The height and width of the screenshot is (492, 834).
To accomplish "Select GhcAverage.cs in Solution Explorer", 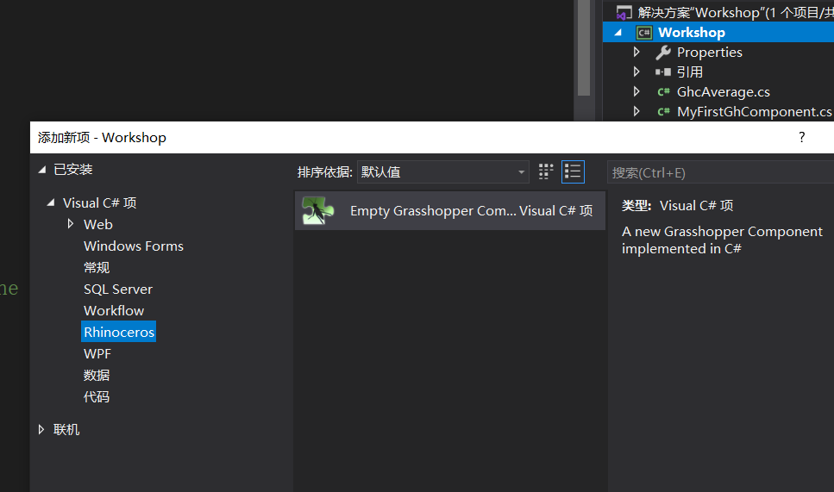I will point(723,91).
